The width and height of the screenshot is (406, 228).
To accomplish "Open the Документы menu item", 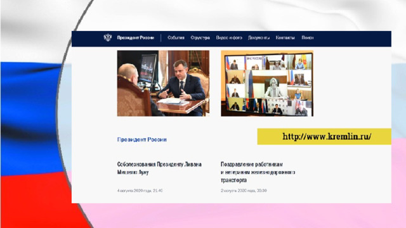I will [x=259, y=38].
